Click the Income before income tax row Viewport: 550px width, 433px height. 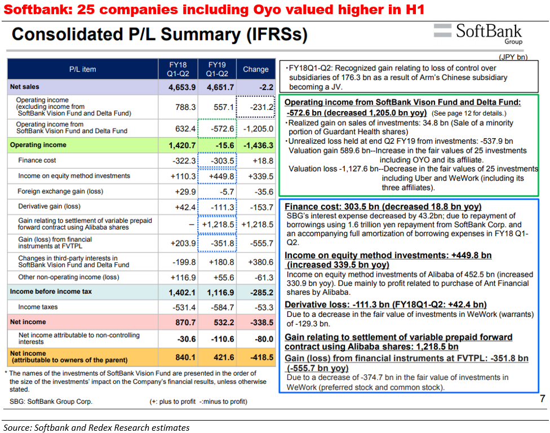51,291
